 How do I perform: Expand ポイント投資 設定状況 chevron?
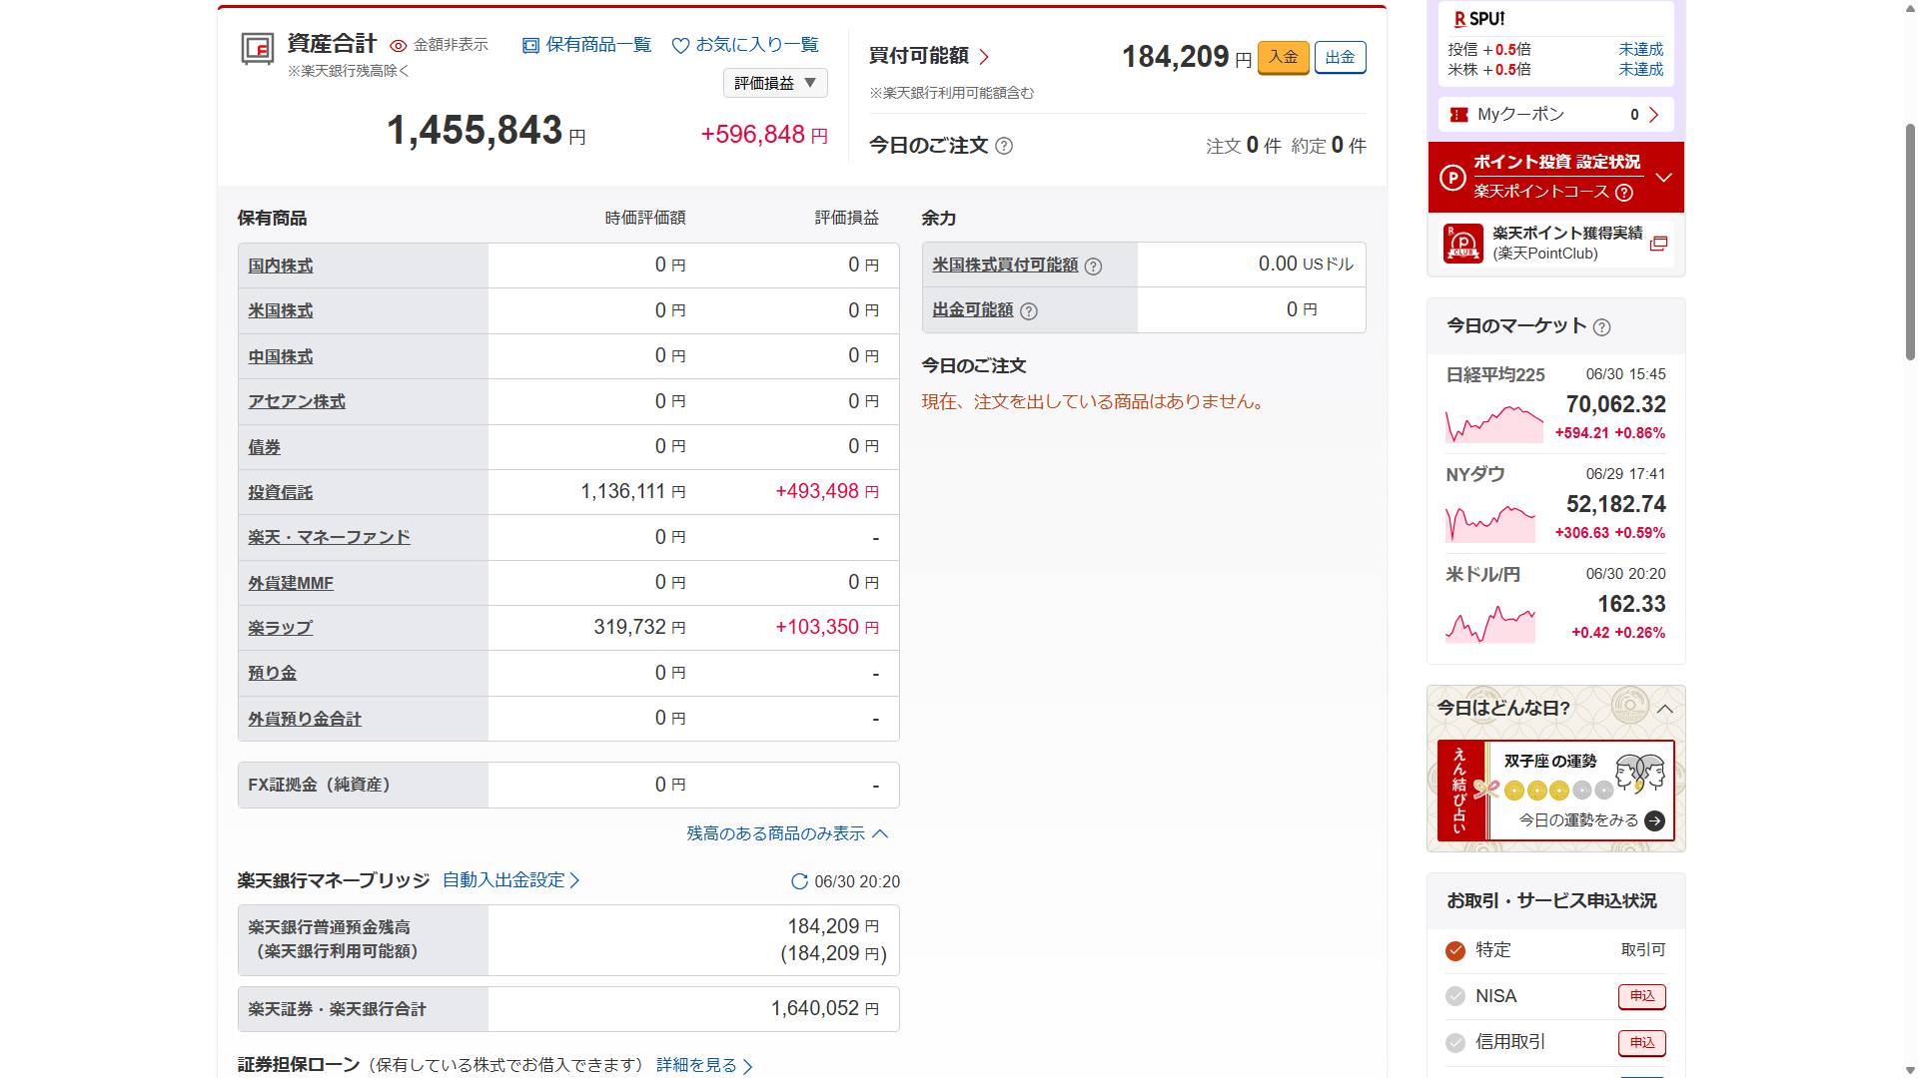[1663, 178]
